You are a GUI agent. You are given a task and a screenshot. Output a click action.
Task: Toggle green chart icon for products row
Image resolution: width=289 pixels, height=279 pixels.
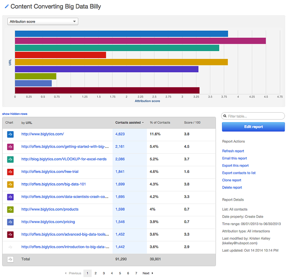[10, 210]
